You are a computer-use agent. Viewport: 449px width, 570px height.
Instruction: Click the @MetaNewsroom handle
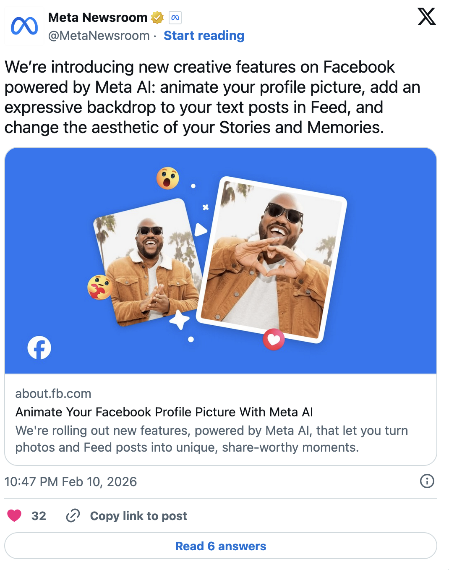[99, 36]
